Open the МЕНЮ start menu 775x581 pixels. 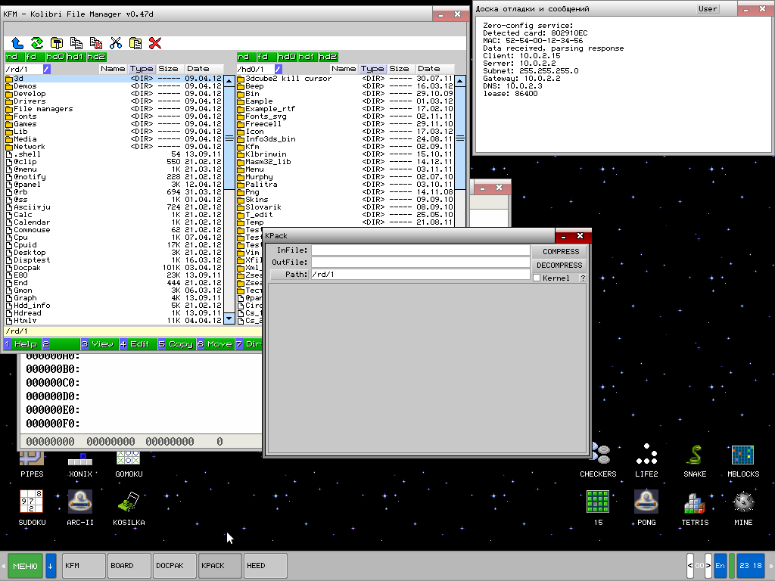(25, 565)
